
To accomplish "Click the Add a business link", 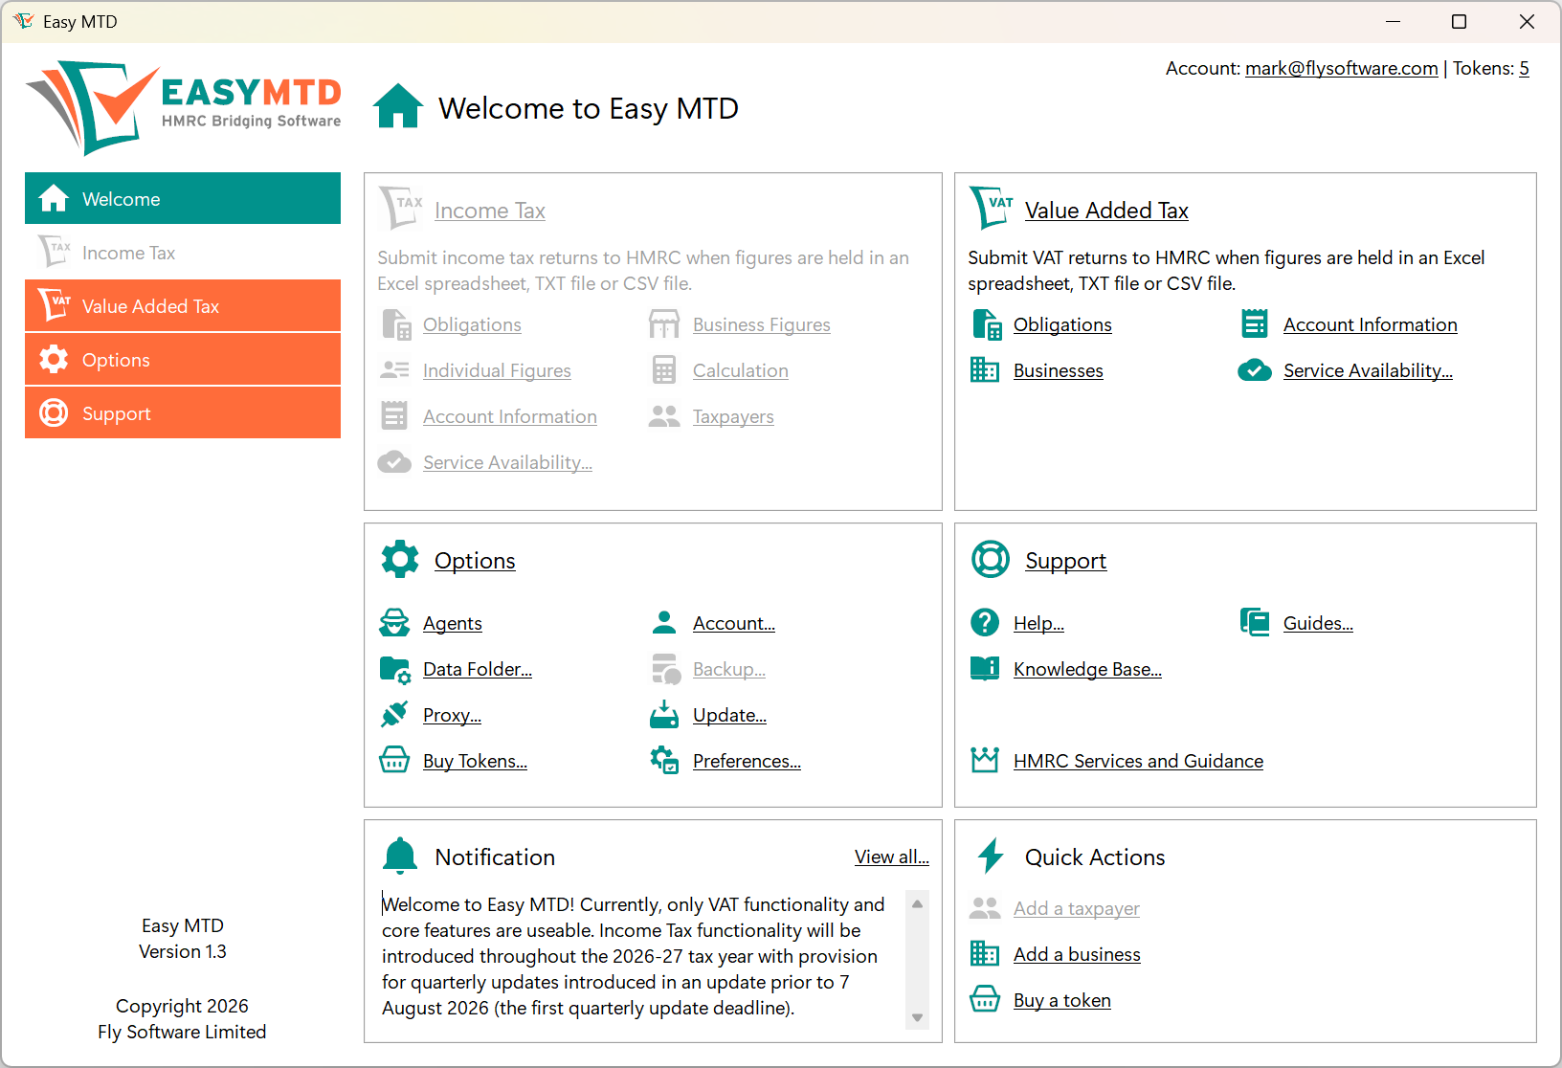I will [1077, 954].
